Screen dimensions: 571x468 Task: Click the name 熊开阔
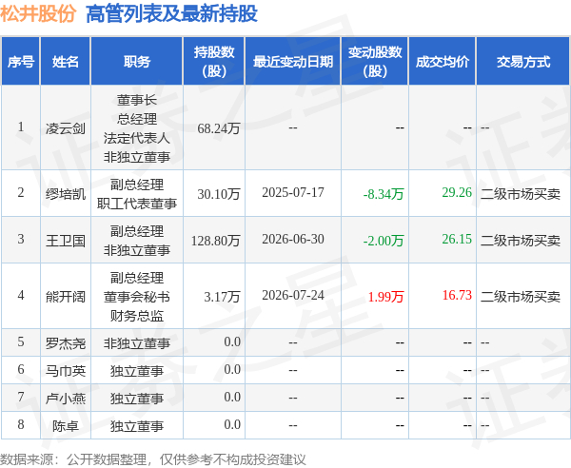(66, 297)
